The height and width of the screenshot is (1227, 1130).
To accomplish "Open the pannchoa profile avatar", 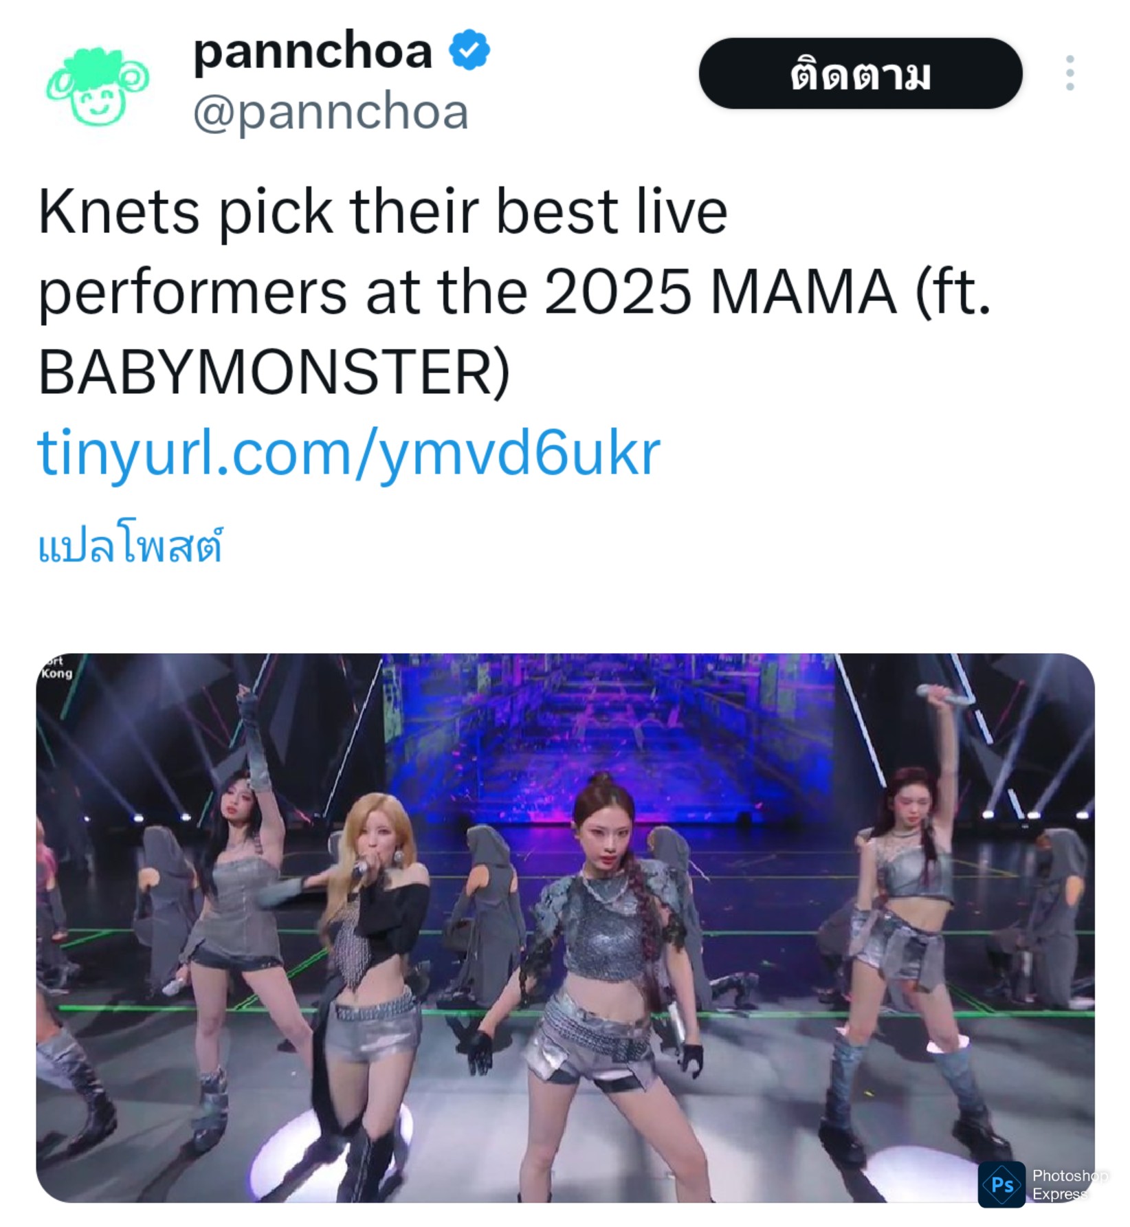I will coord(98,85).
